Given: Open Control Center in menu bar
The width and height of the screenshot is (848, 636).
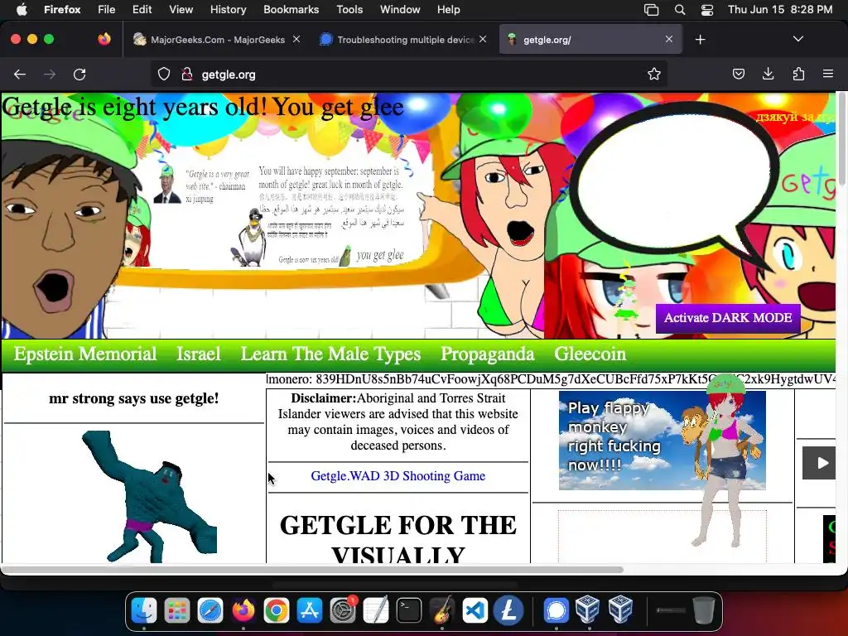Looking at the screenshot, I should pyautogui.click(x=707, y=10).
